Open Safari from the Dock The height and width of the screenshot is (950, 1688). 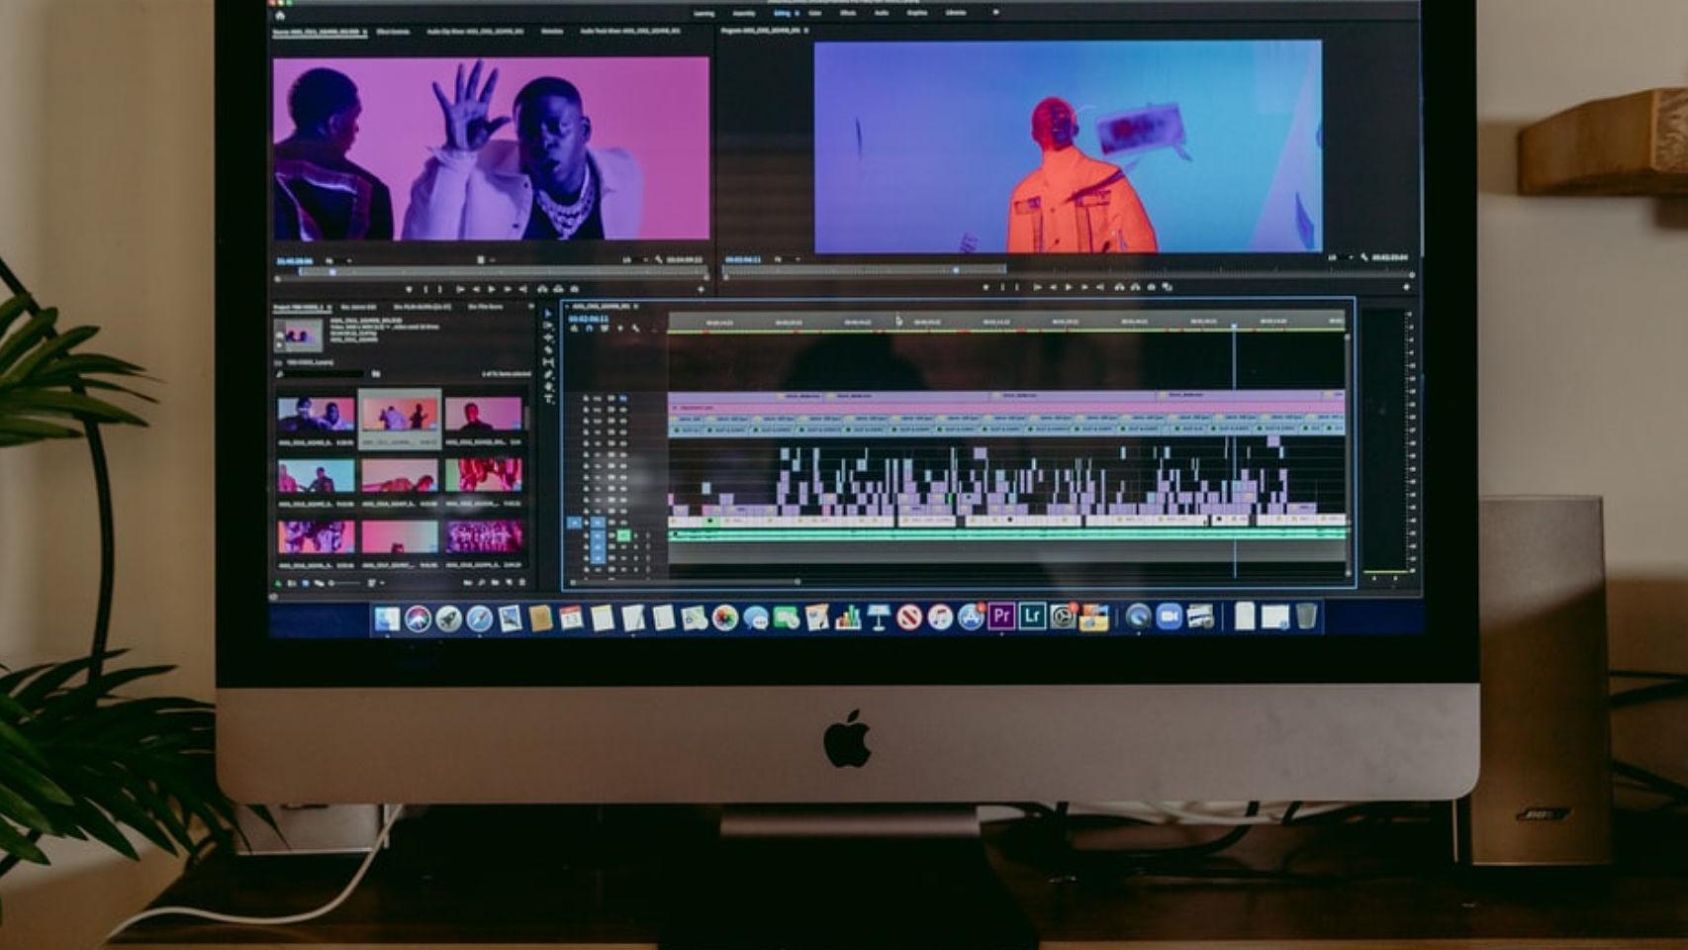point(479,618)
